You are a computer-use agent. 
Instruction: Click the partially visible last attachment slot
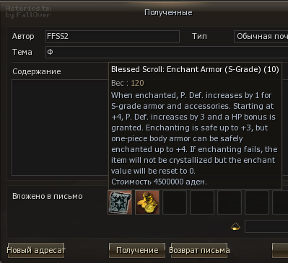280,202
